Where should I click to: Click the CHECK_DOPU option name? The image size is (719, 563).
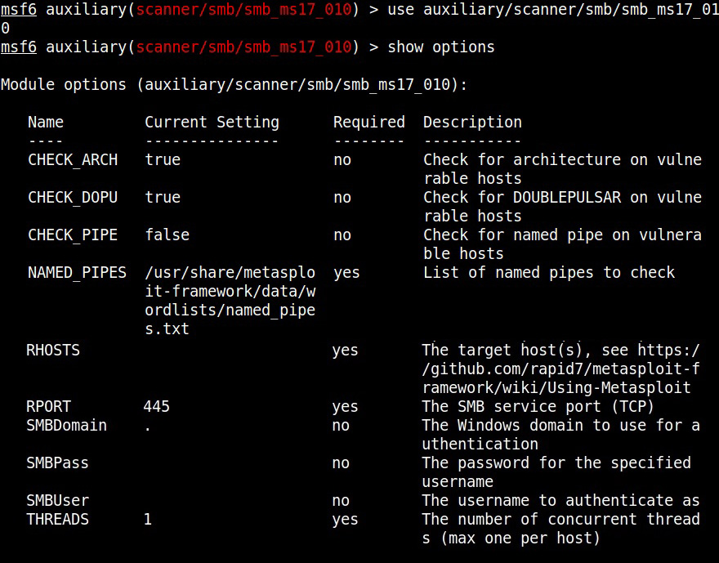tap(73, 197)
